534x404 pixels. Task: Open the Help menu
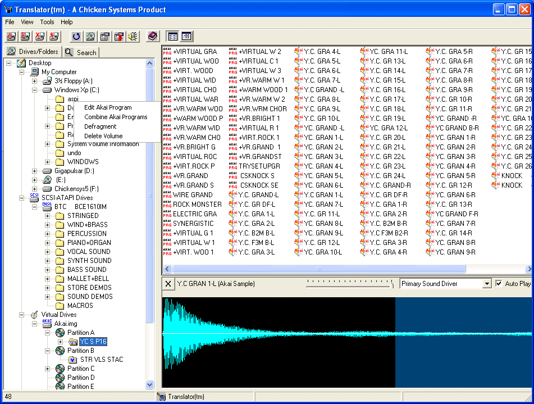pyautogui.click(x=67, y=22)
